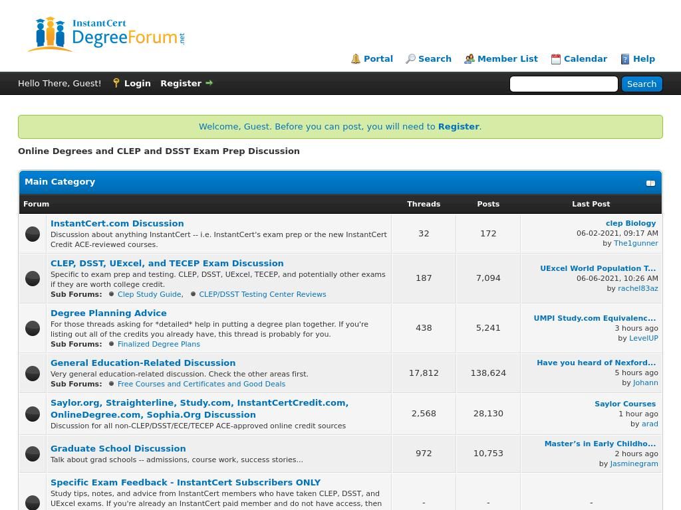Image resolution: width=681 pixels, height=510 pixels.
Task: Open CLEP/DSST Testing Center Reviews sub forum
Action: (x=262, y=294)
